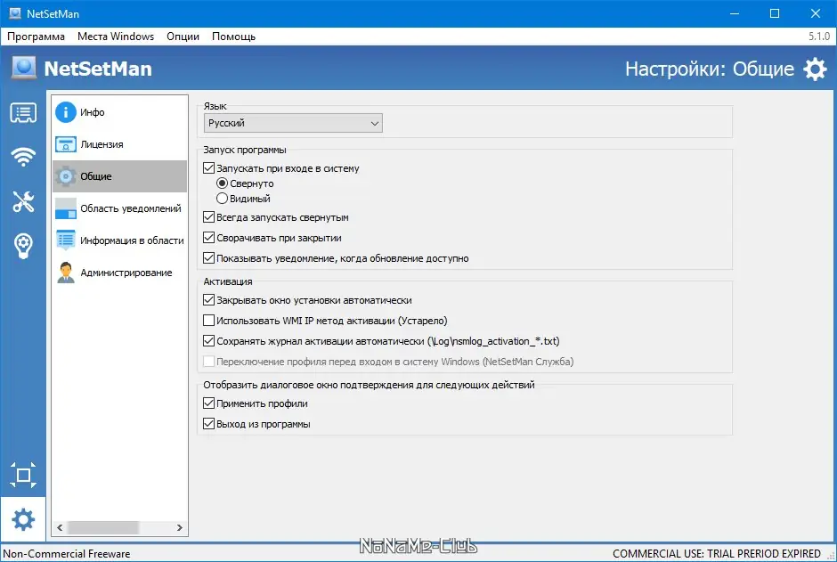Maximize the NetSetMan window

tap(775, 13)
